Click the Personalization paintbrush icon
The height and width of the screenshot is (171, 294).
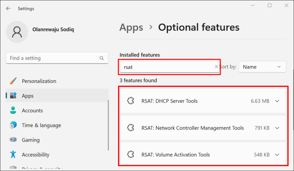pos(13,81)
